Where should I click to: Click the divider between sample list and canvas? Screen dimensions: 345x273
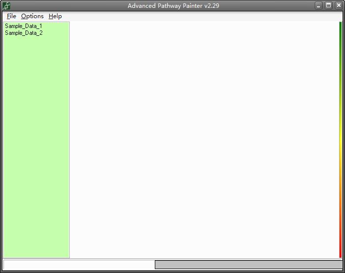(x=70, y=140)
